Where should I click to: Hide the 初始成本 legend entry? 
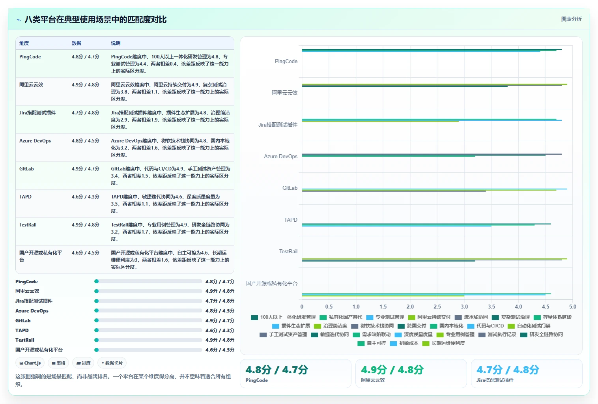coord(404,343)
